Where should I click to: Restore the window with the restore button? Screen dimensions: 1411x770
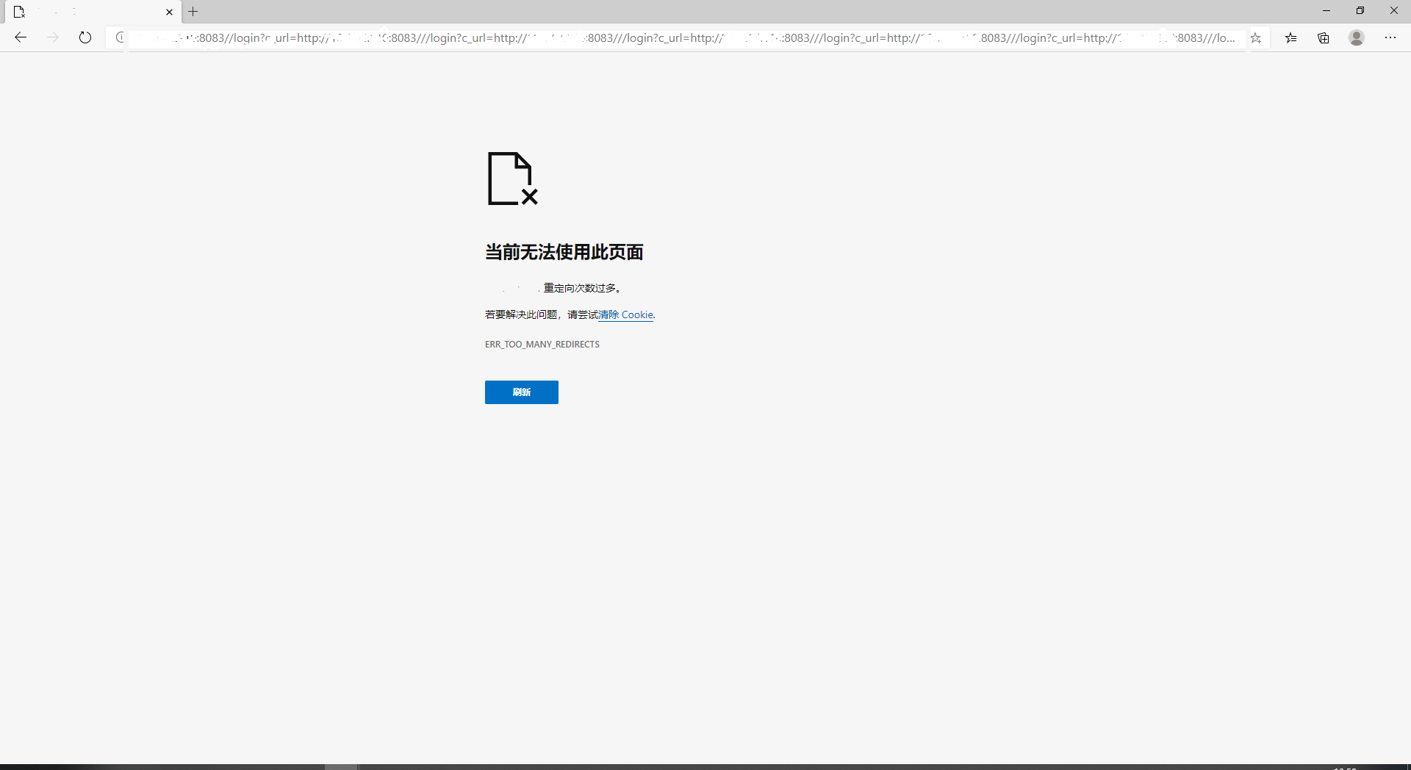(x=1360, y=10)
